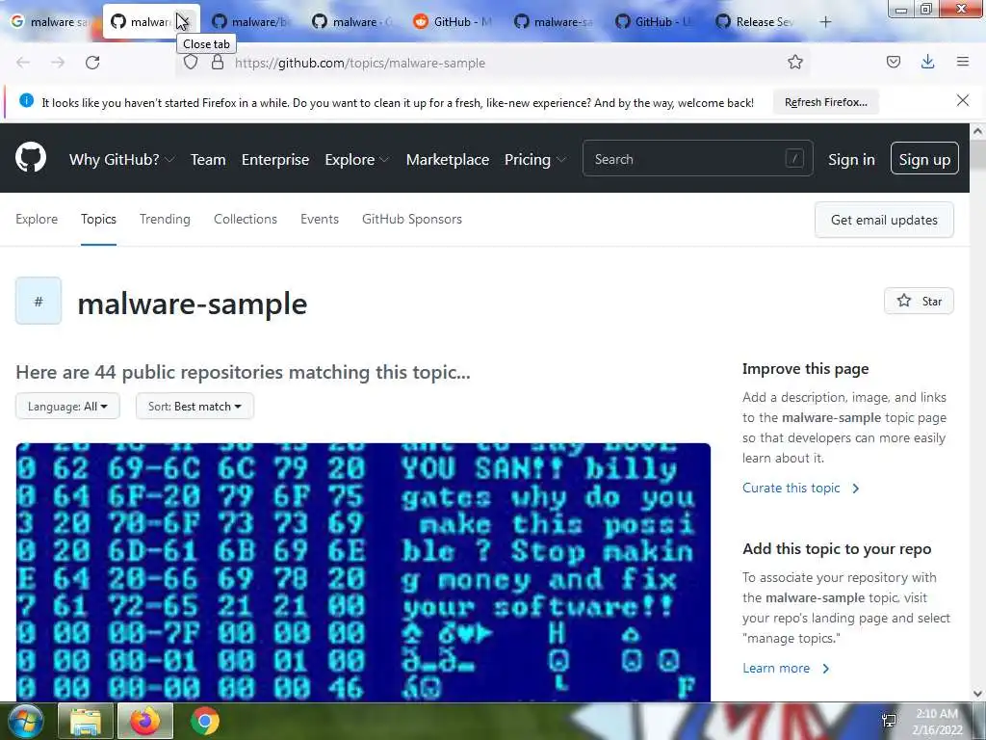Dismiss the Refresh Firefox notification bar
The height and width of the screenshot is (740, 986).
[x=962, y=100]
